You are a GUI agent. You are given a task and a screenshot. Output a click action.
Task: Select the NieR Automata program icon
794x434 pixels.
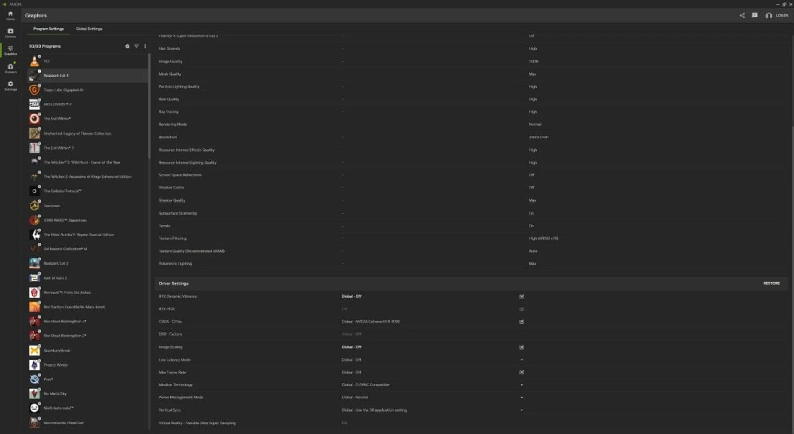(35, 408)
